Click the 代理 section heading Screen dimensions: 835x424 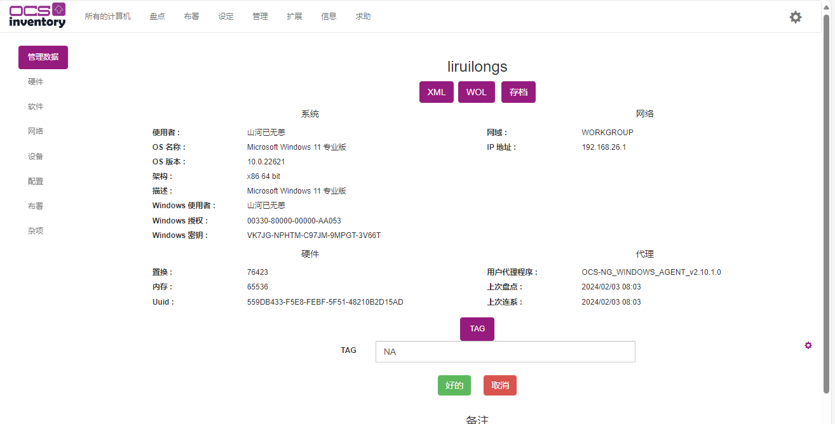pos(645,254)
